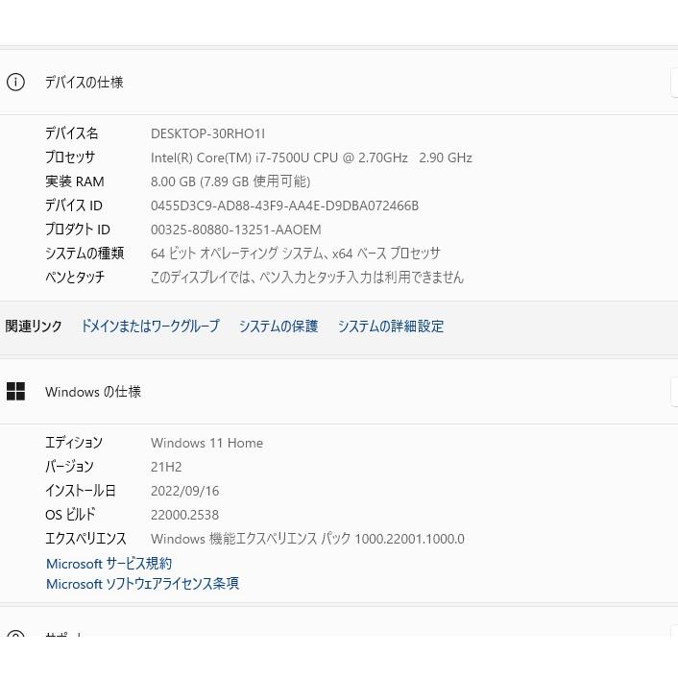Screen dimensions: 678x678
Task: Select install date 2022/09/16
Action: [184, 491]
